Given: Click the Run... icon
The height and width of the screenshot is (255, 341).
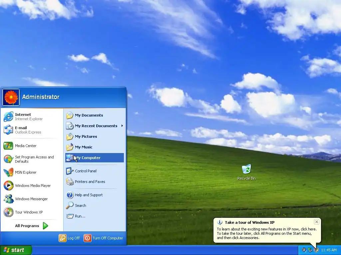Looking at the screenshot, I should pyautogui.click(x=70, y=216).
